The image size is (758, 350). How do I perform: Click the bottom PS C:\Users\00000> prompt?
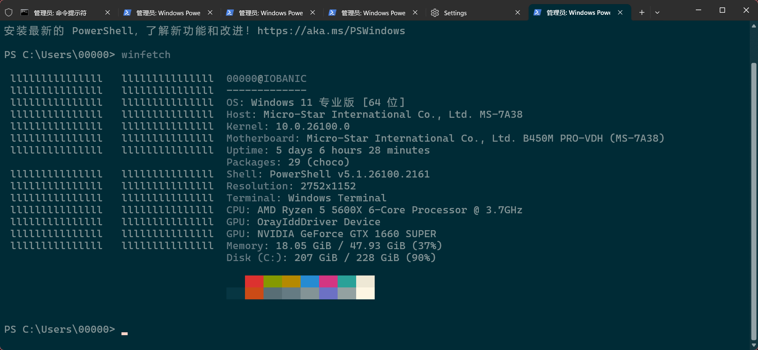click(60, 329)
